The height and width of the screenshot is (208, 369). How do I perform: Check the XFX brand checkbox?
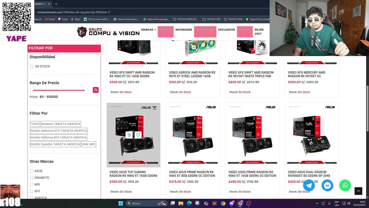pos(31,191)
